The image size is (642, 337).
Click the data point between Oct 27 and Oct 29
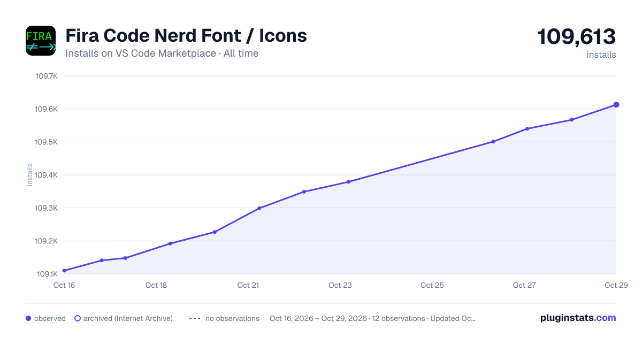pyautogui.click(x=571, y=120)
